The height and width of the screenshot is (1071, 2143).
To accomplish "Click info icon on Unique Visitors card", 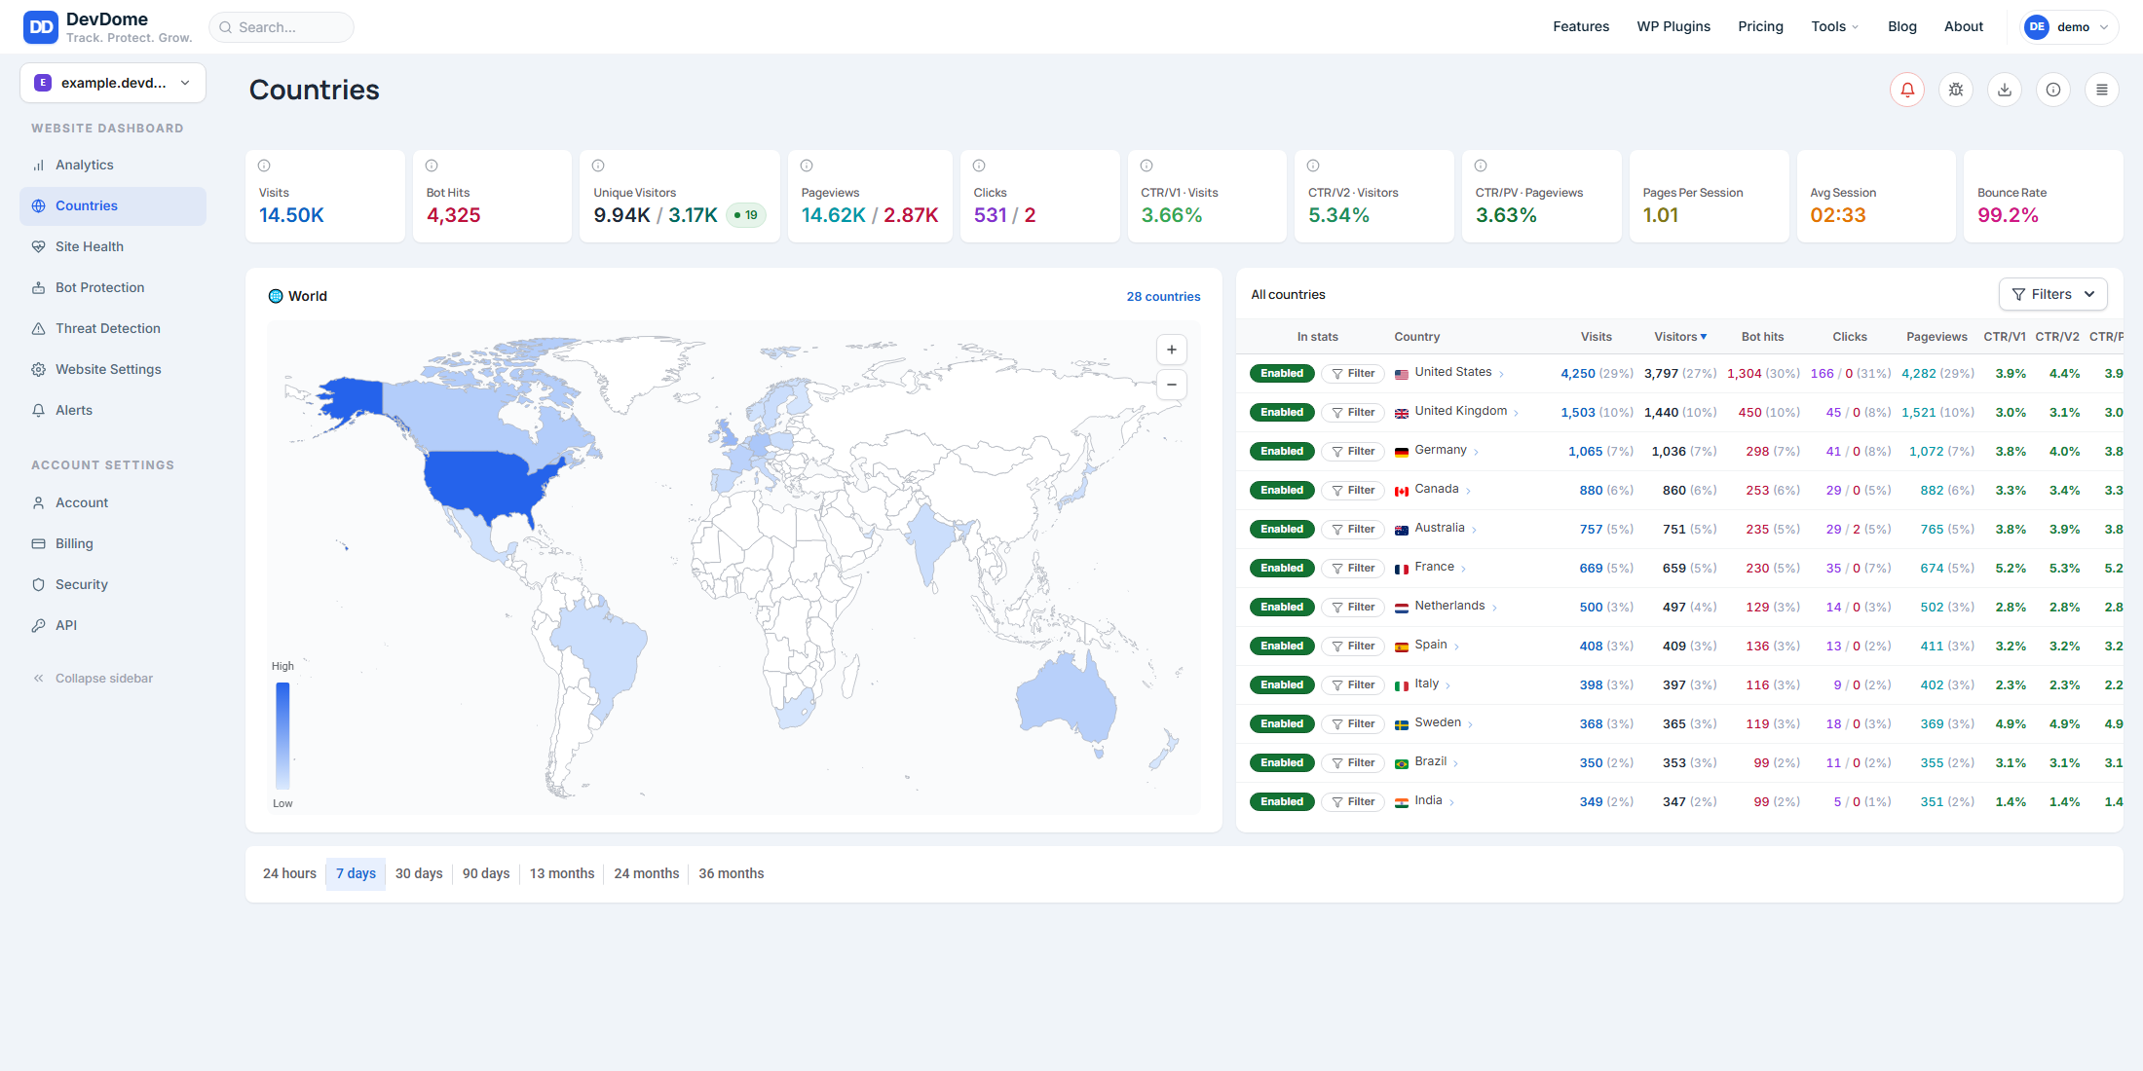I will 599,166.
